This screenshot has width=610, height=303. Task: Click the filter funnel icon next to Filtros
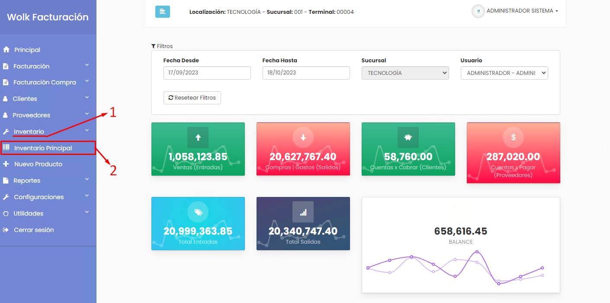pos(153,46)
